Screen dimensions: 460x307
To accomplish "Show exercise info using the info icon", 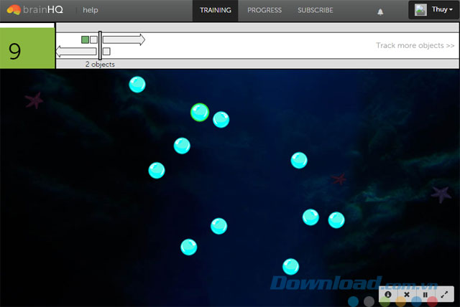I will point(388,294).
